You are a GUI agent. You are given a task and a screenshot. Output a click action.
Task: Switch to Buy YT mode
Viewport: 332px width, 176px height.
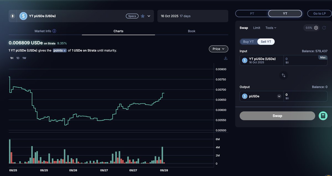click(248, 42)
